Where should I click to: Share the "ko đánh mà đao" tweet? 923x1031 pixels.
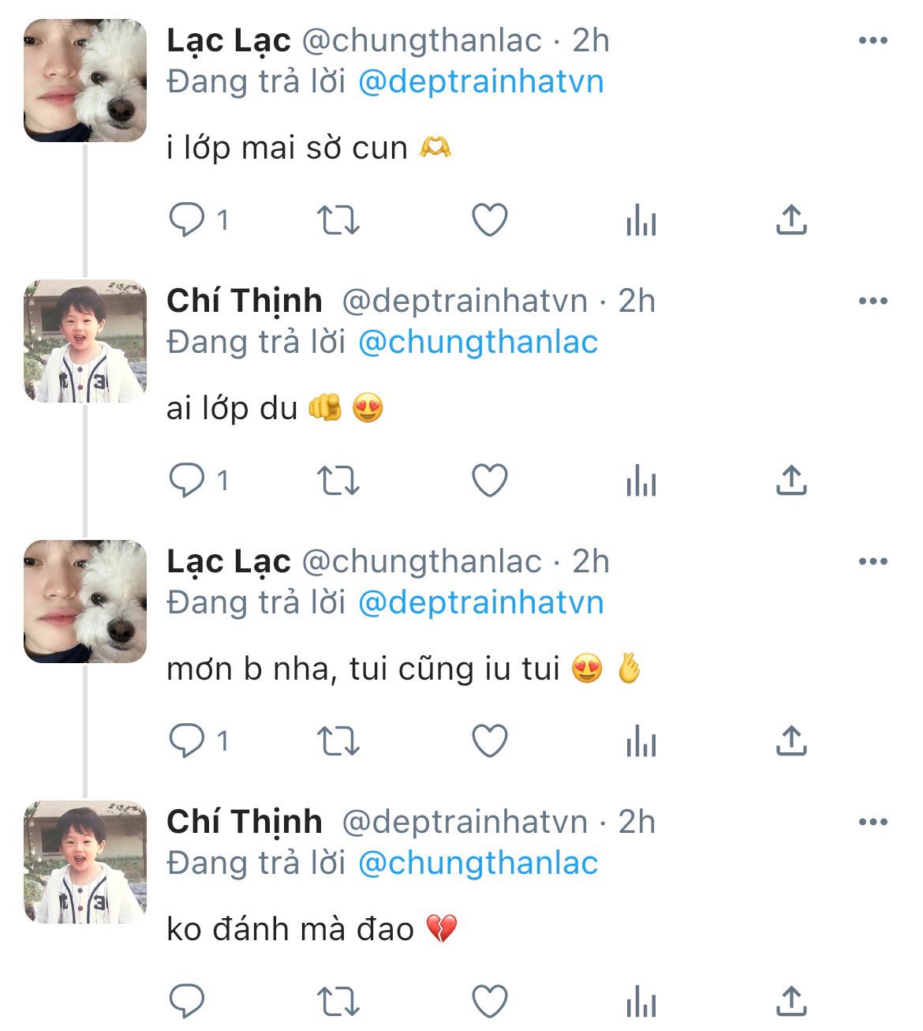click(x=791, y=1001)
